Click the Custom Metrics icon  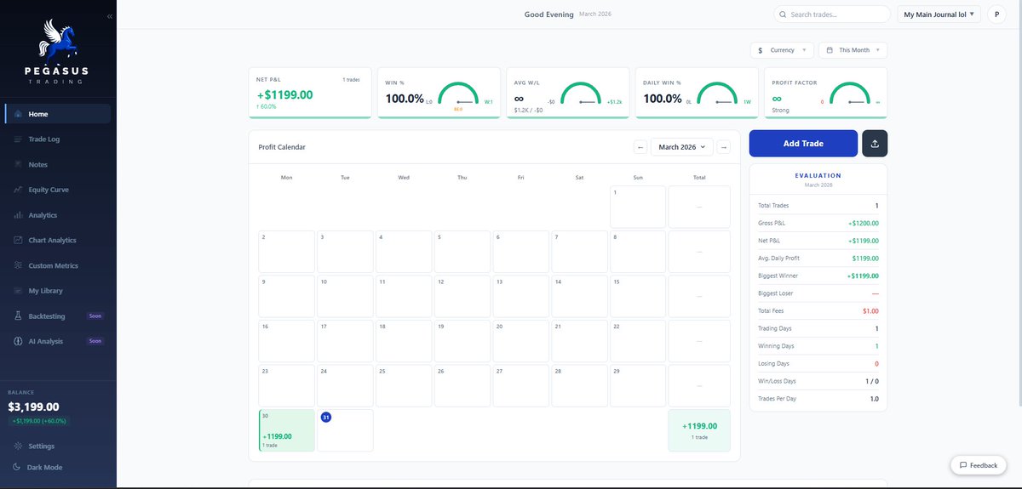click(x=18, y=265)
